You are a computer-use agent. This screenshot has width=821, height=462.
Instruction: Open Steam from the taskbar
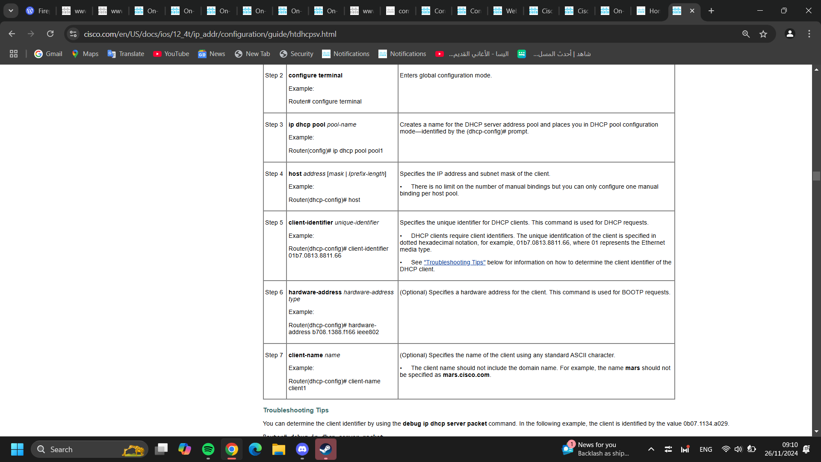click(326, 449)
